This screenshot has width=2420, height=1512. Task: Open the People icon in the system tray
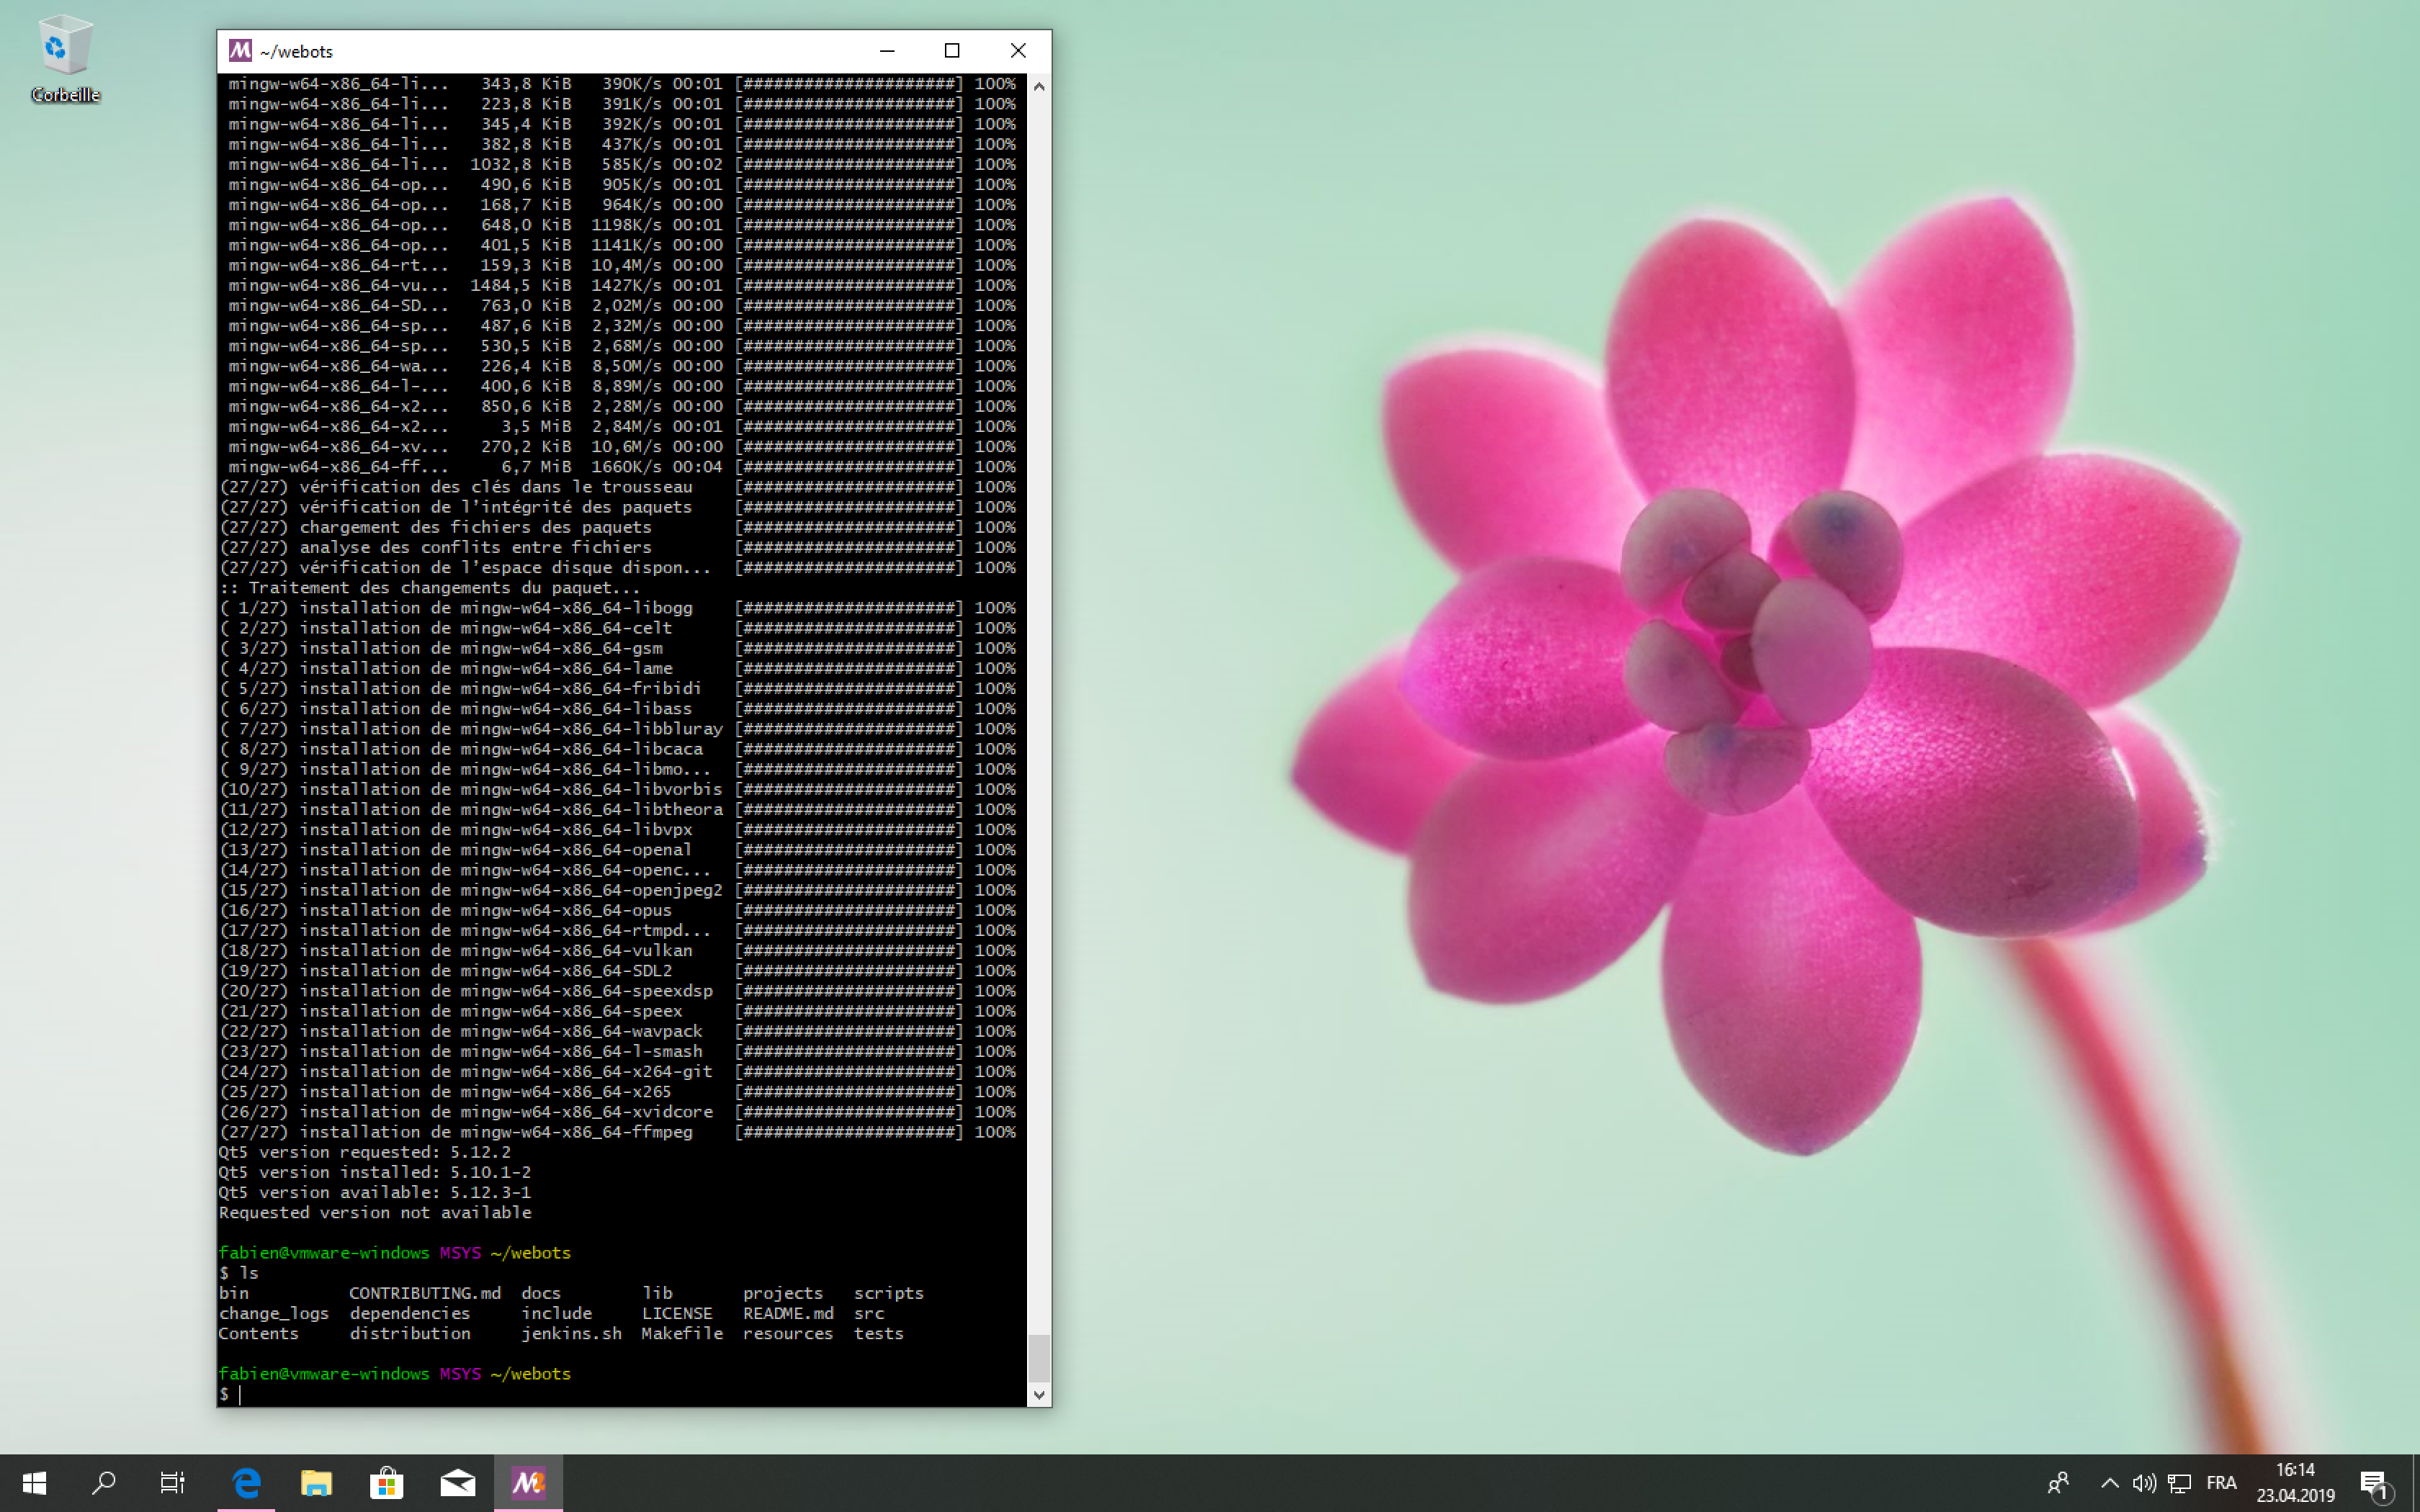click(2058, 1483)
